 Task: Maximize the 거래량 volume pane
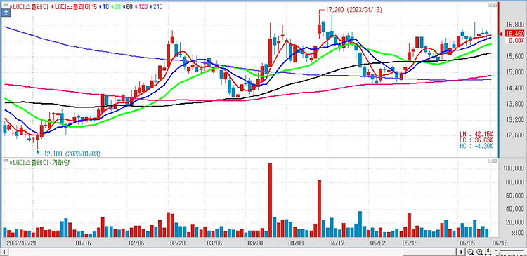[x=495, y=161]
